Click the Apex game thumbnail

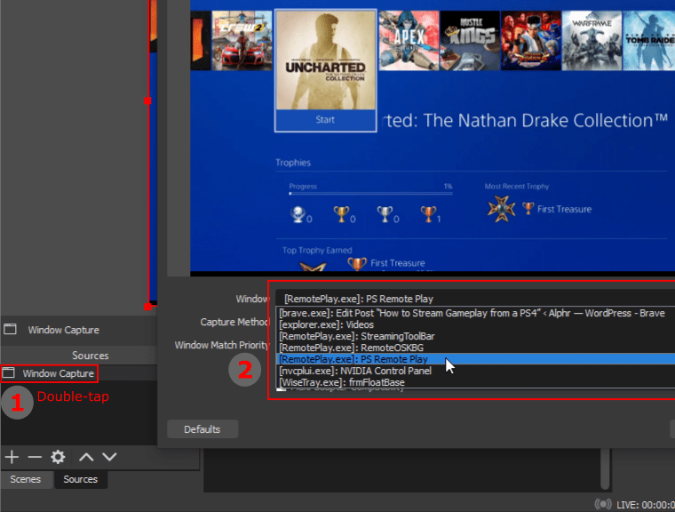(x=409, y=41)
